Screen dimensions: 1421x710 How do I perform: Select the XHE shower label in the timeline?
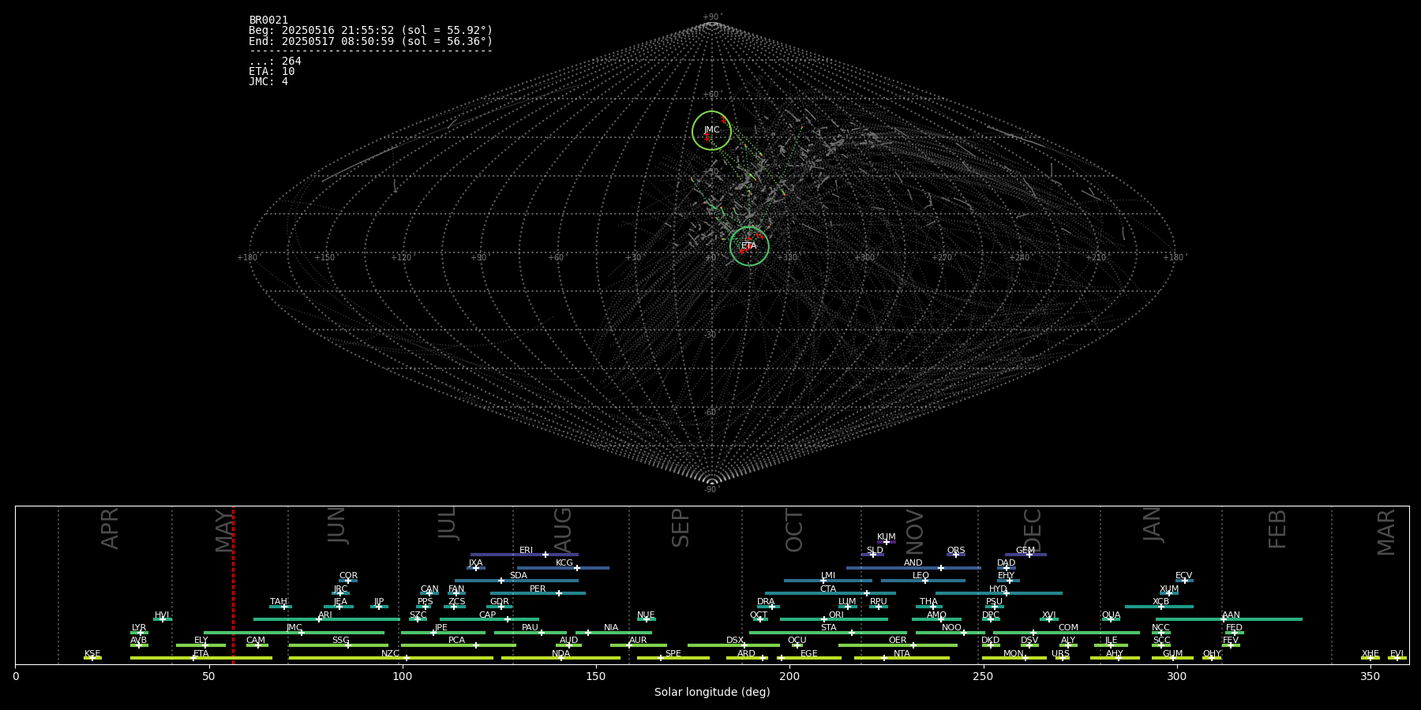tap(1370, 654)
